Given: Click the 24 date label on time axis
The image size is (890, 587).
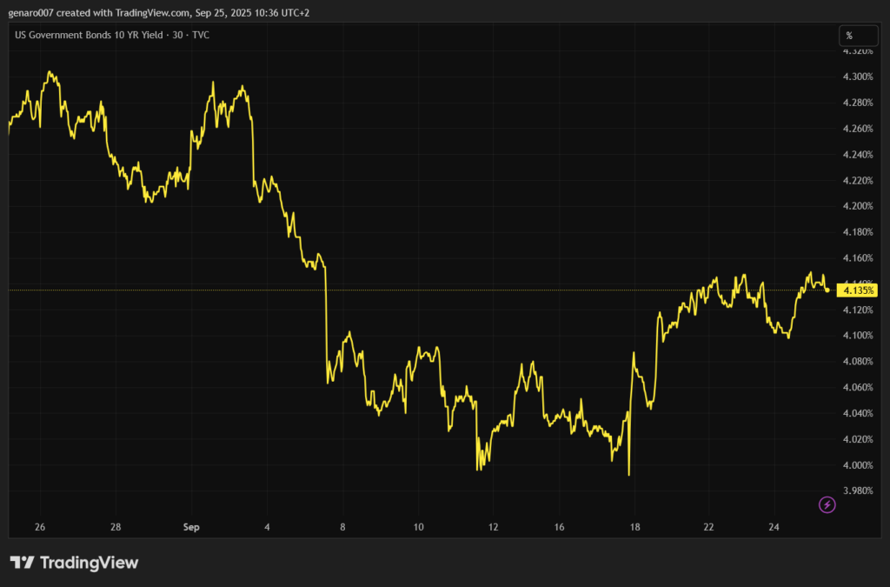Looking at the screenshot, I should point(774,527).
